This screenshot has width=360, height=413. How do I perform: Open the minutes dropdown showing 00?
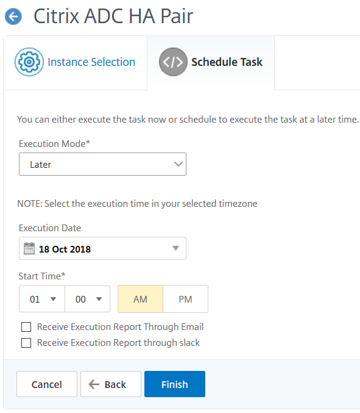pos(87,299)
